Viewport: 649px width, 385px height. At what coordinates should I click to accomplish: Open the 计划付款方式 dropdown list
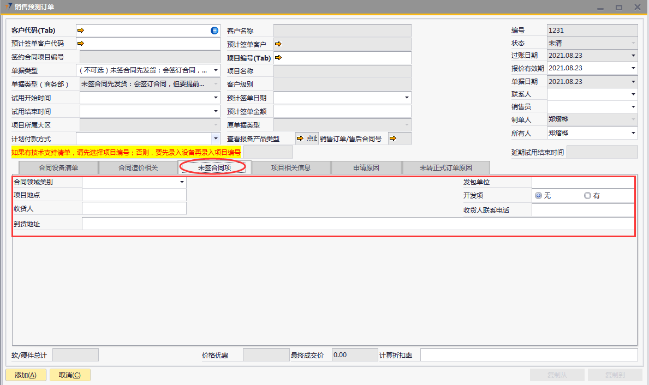click(215, 139)
